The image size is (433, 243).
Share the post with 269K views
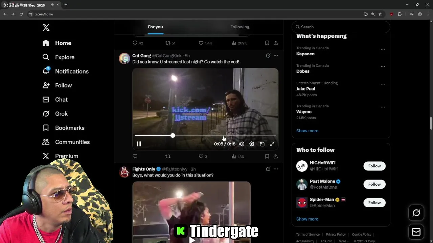pos(276,43)
